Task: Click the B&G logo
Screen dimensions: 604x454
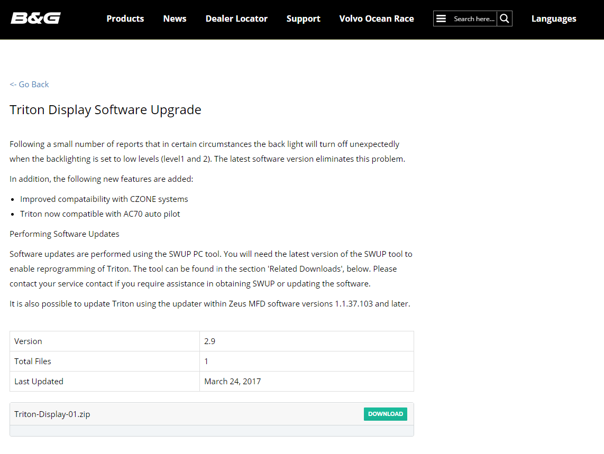Action: (35, 18)
